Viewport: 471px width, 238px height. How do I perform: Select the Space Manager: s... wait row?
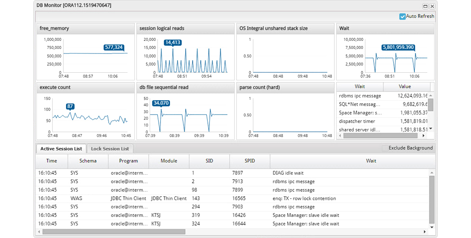382,113
